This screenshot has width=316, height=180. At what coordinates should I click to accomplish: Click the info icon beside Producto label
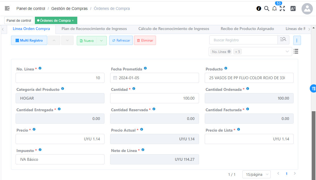226,68
